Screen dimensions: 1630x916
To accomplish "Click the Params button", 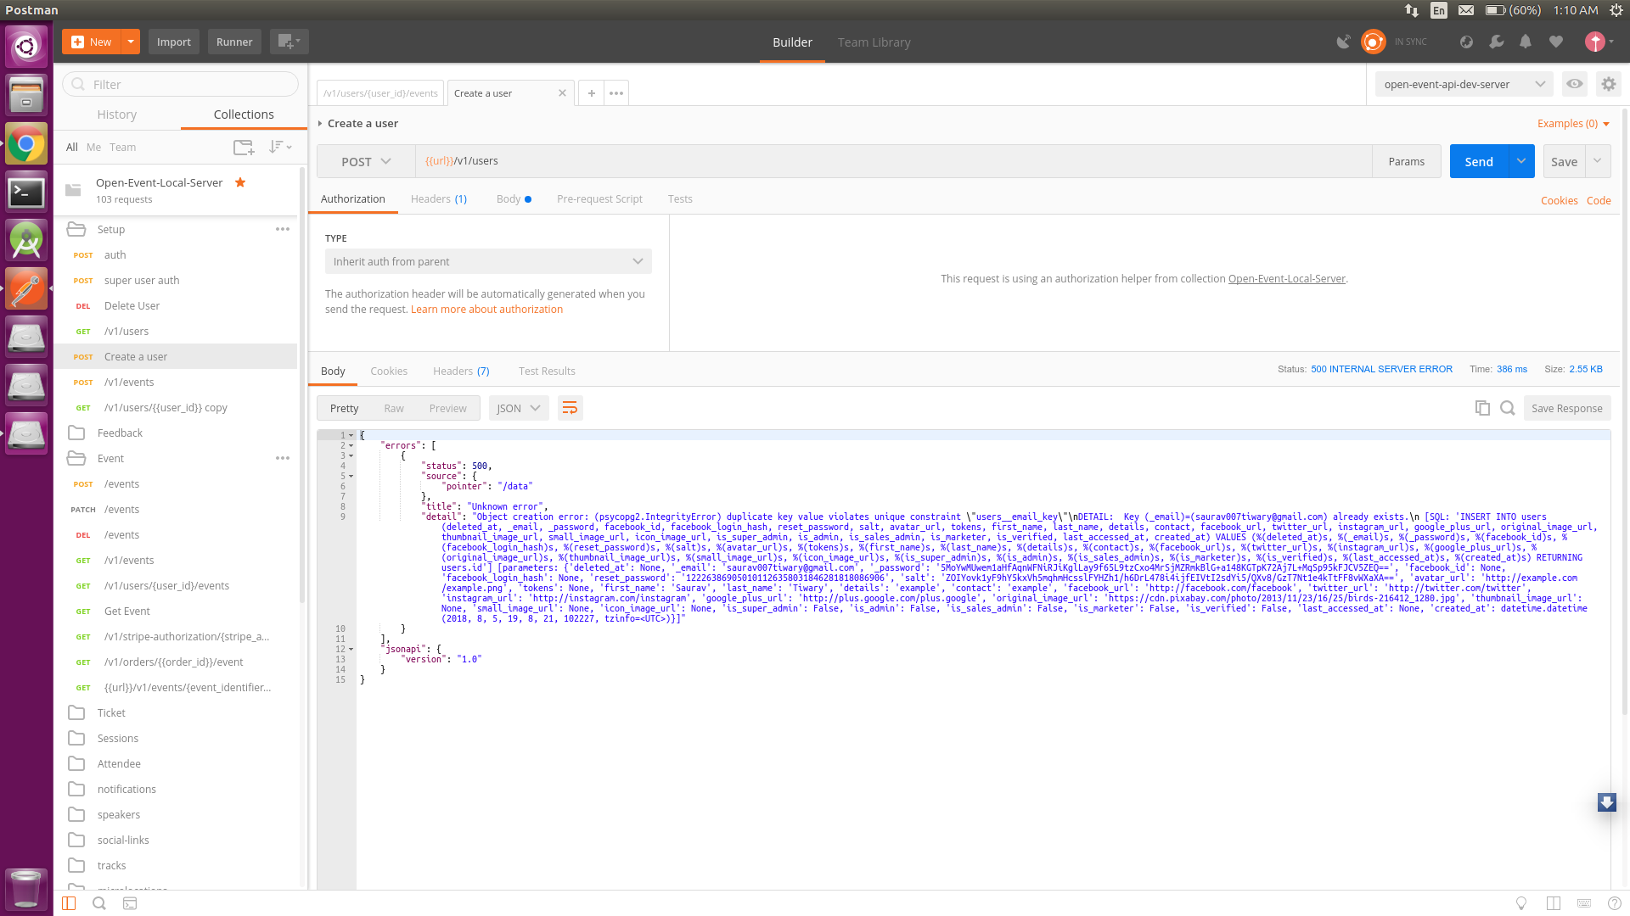I will [x=1407, y=161].
